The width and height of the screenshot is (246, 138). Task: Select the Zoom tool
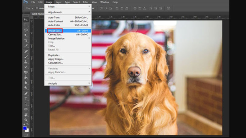click(x=26, y=120)
